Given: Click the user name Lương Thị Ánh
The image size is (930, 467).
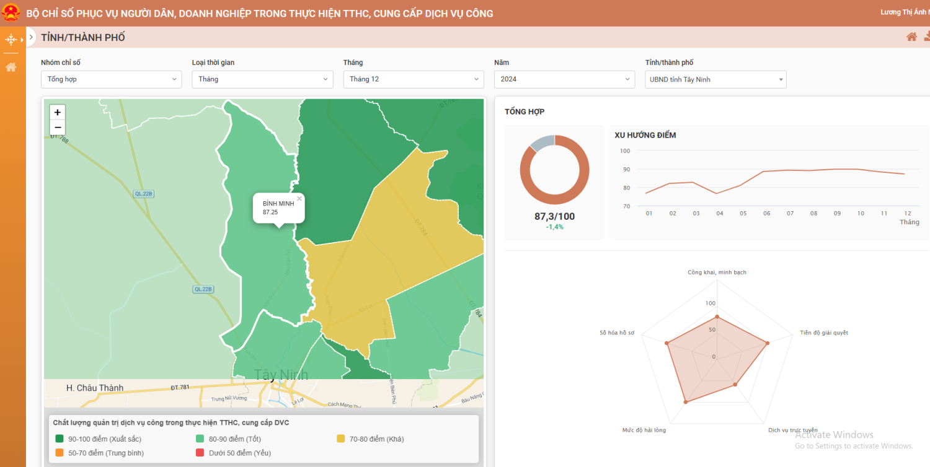Looking at the screenshot, I should [905, 12].
